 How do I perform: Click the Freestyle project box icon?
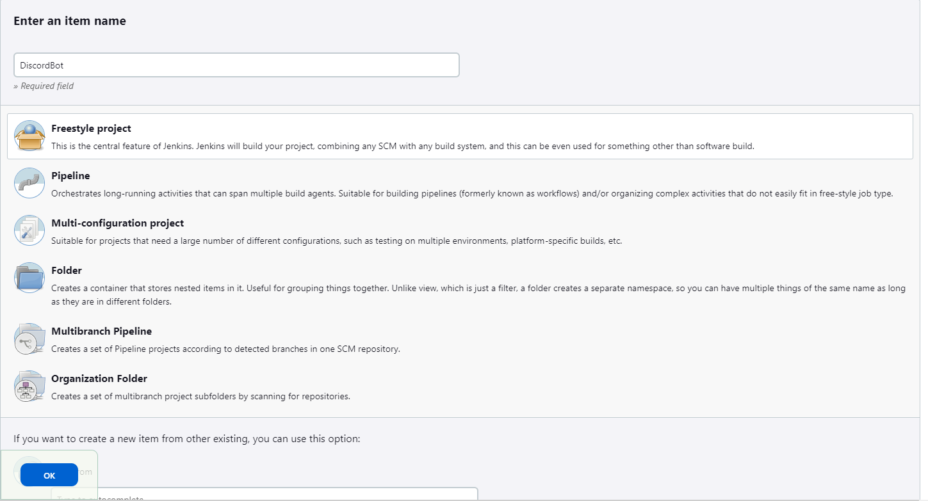click(29, 136)
